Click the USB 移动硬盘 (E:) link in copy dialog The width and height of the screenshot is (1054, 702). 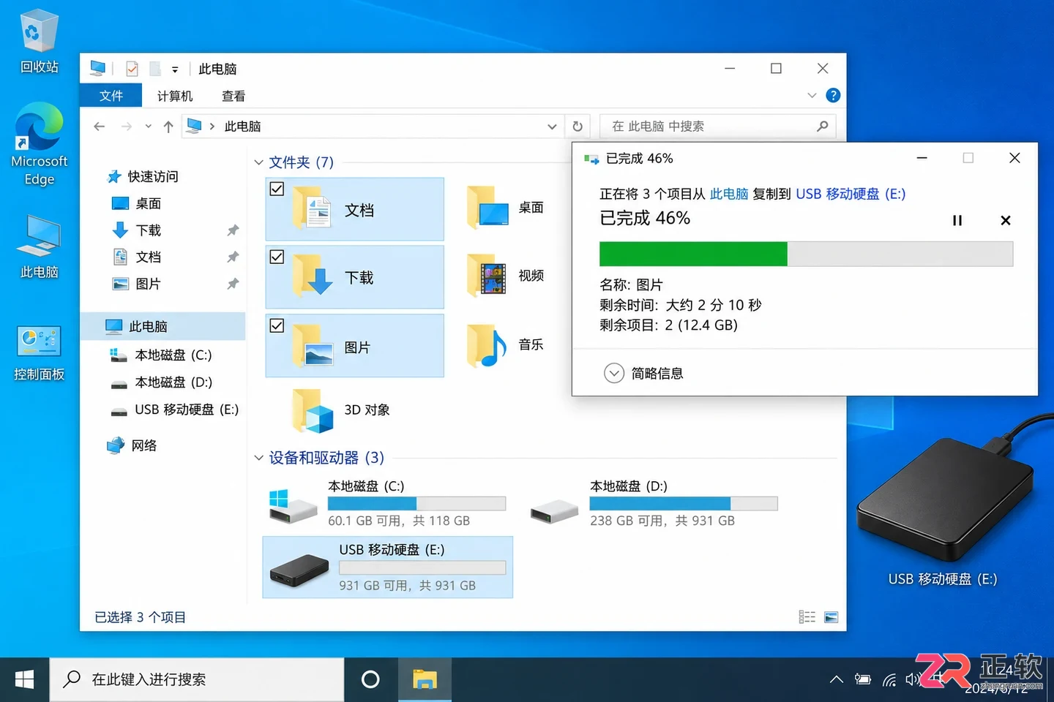[x=851, y=194]
